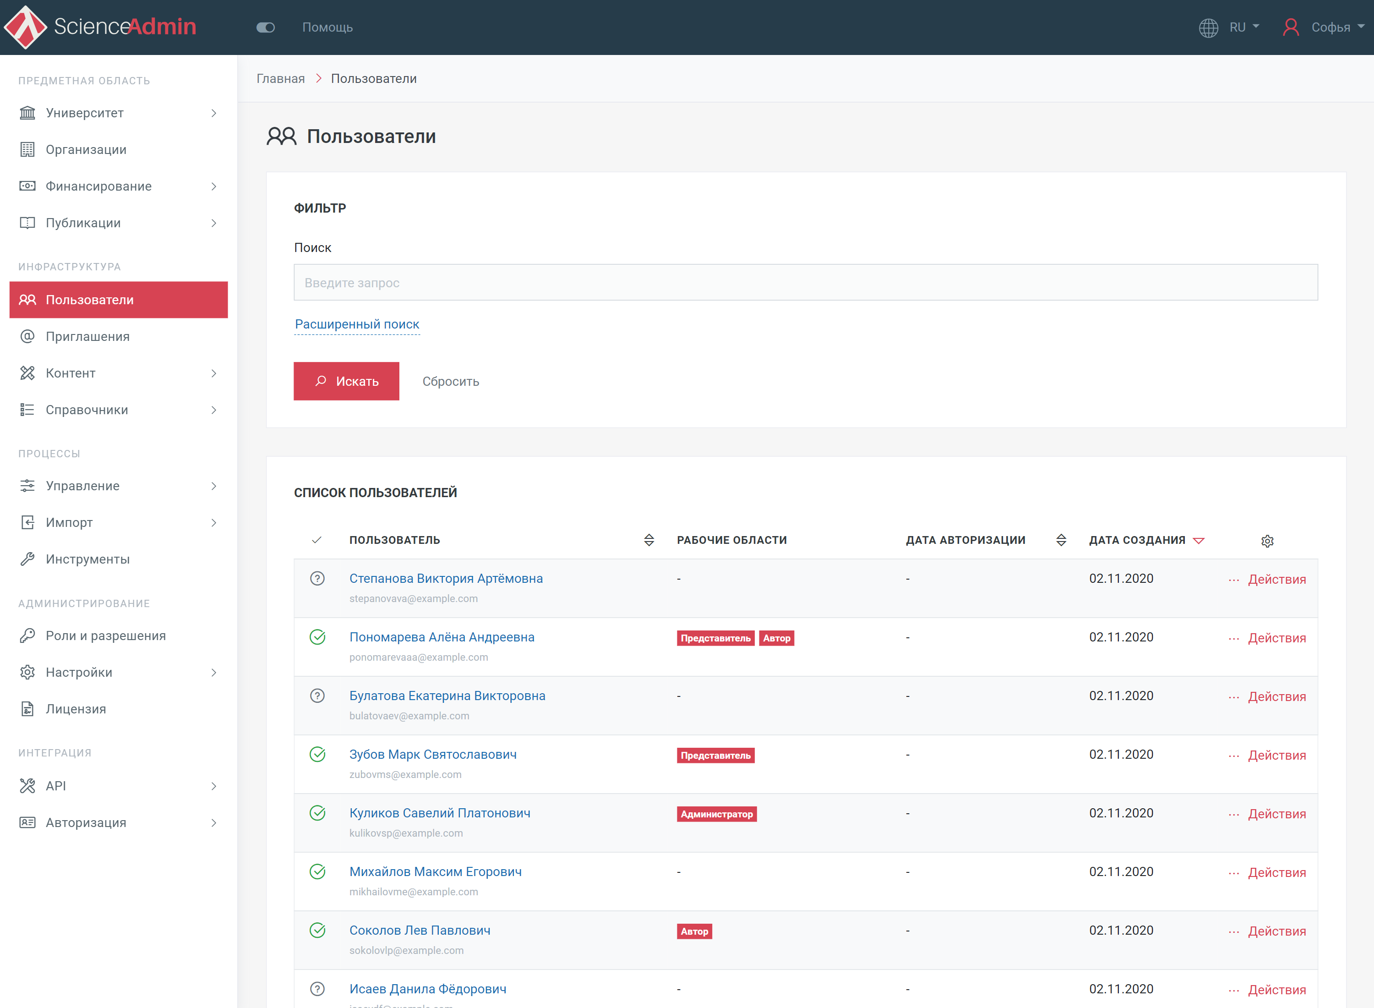Open the Расширенный поиск link
The width and height of the screenshot is (1374, 1008).
[357, 324]
